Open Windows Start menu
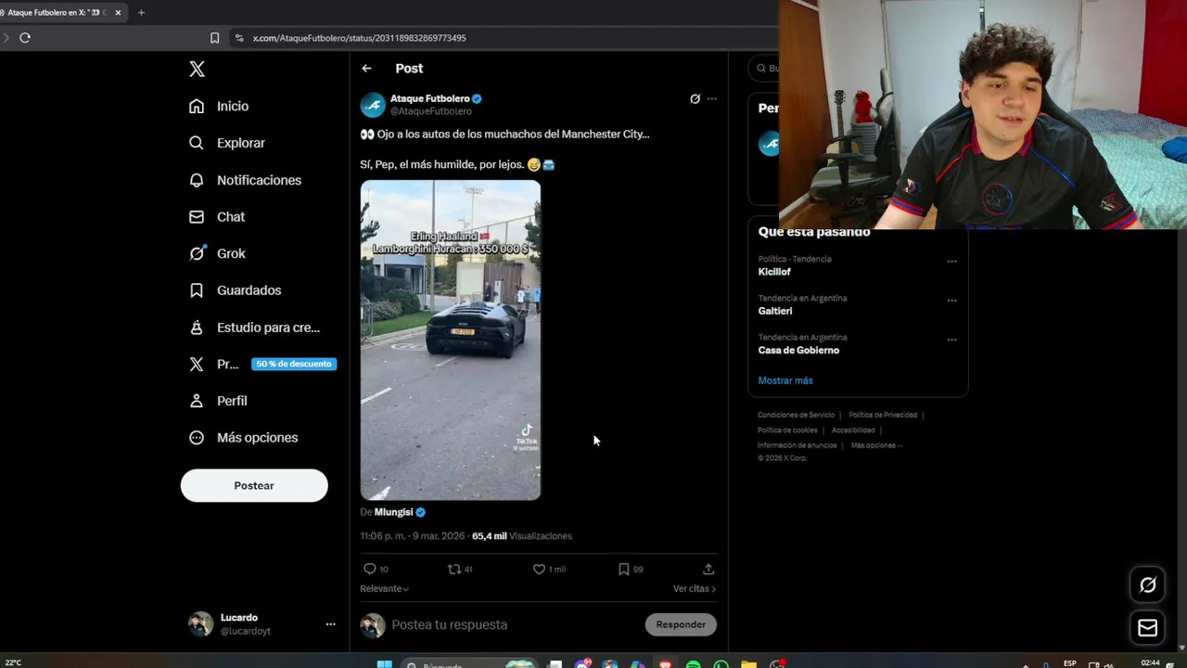 pyautogui.click(x=384, y=664)
